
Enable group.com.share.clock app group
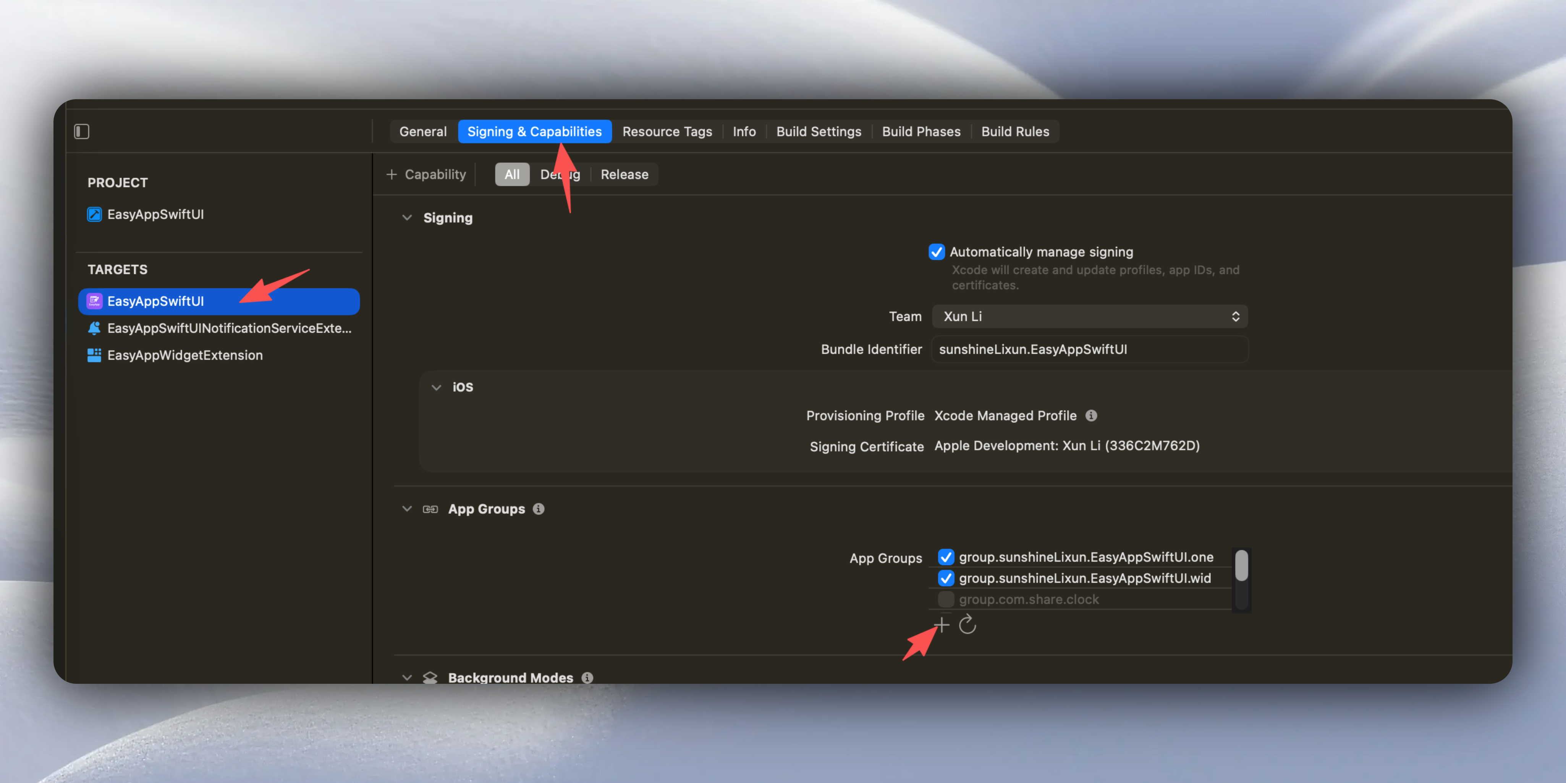pos(945,599)
